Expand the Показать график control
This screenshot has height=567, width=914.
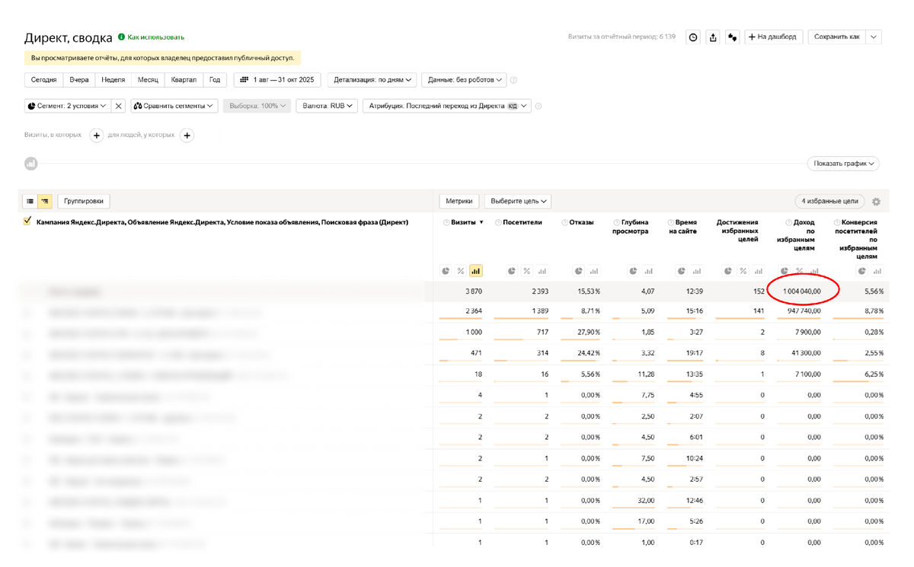point(843,164)
